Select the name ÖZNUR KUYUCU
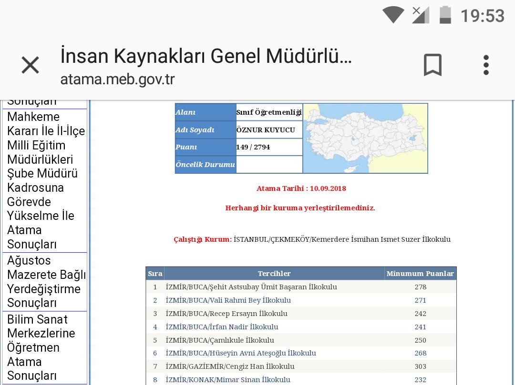The width and height of the screenshot is (515, 385). (x=266, y=130)
